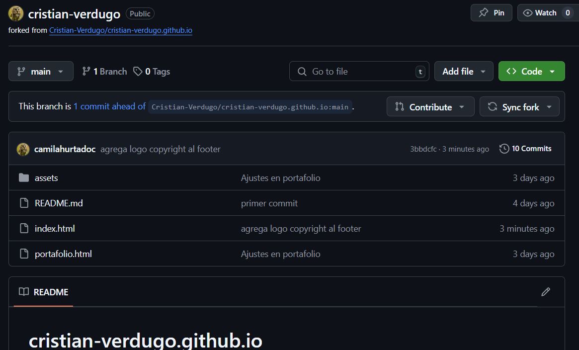Follow the 1 commit ahead of link
This screenshot has height=350, width=579.
tap(109, 106)
